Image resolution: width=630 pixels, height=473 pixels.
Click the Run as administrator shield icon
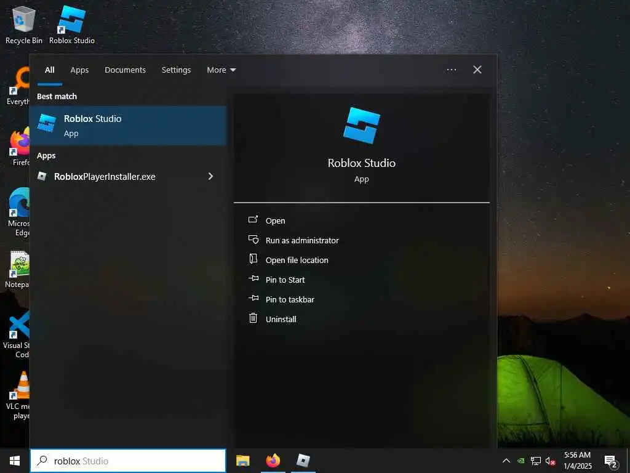[253, 240]
